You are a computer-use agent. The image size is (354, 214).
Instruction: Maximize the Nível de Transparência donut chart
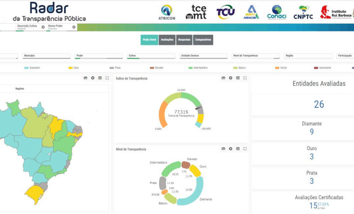(245, 149)
